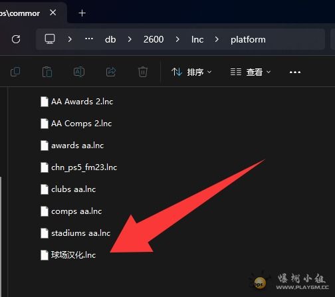Open a new Explorer tab with plus
This screenshot has width=335, height=297.
pos(82,13)
